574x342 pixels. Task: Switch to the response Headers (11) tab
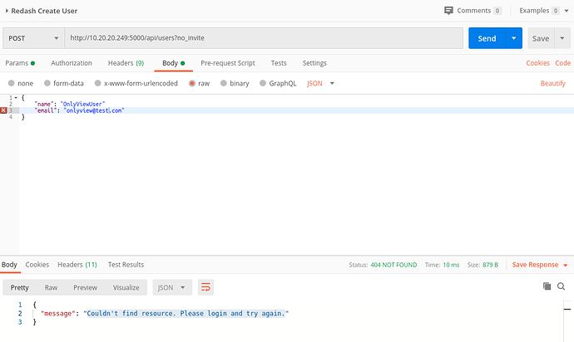(x=77, y=265)
